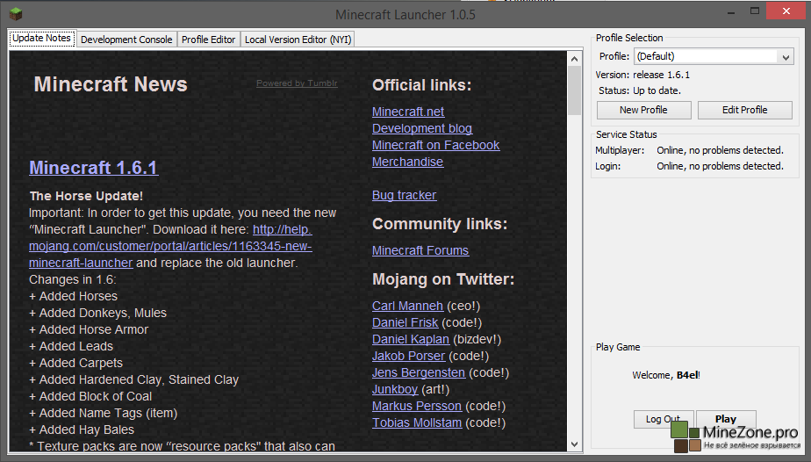Visit the Minecraft on Facebook link
This screenshot has height=462, width=811.
[x=435, y=145]
